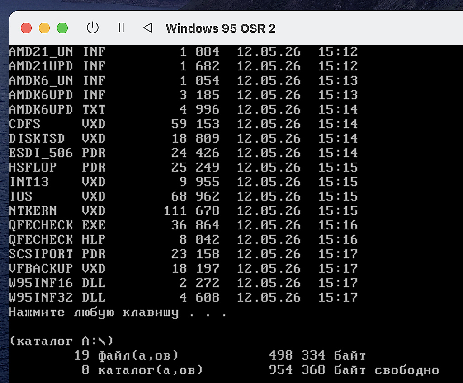463x383 pixels.
Task: Select the AMDK6UPD TXT file entry
Action: coord(184,109)
